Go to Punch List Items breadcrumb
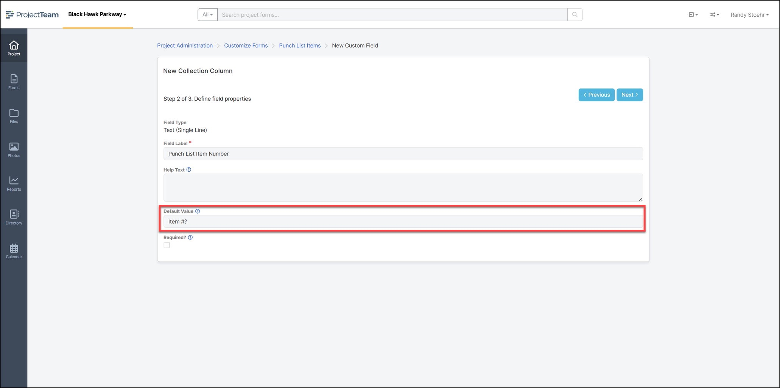The image size is (780, 388). click(x=300, y=45)
